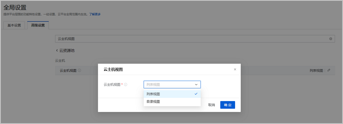Click the pencil edit icon for 云主机视图
This screenshot has height=124, width=343.
point(329,70)
